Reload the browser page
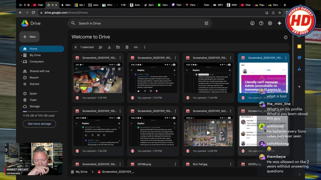The image size is (321, 180). click(33, 12)
